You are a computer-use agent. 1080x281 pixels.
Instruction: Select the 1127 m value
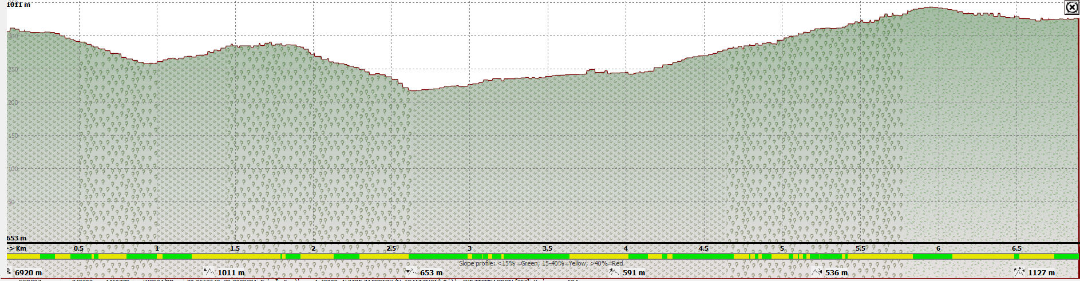pyautogui.click(x=1041, y=273)
